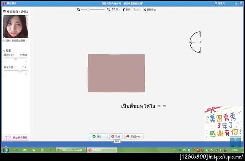The width and height of the screenshot is (245, 161).
Task: Close the Meitu Xiuxiu window
Action: 241,3
